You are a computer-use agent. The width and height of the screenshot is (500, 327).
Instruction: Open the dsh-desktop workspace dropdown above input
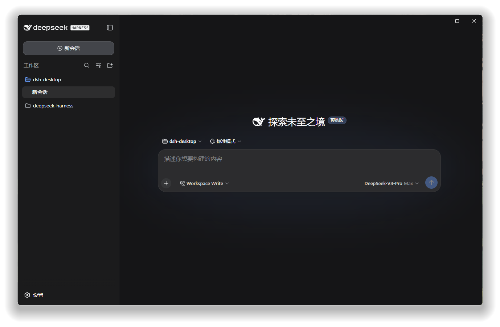point(182,141)
